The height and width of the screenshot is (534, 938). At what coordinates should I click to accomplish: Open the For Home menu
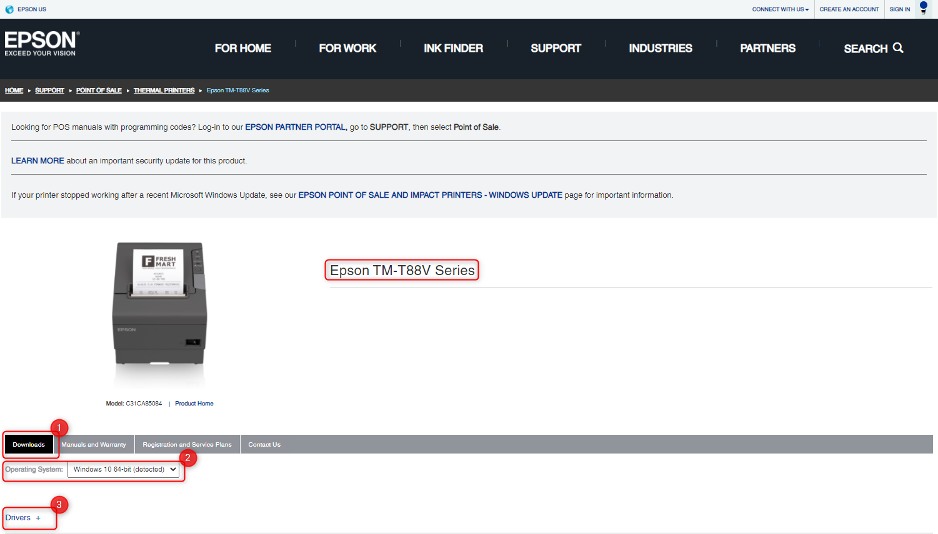point(243,48)
